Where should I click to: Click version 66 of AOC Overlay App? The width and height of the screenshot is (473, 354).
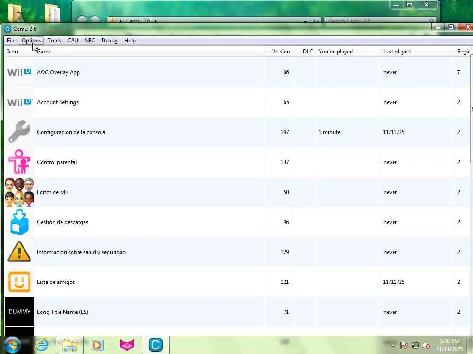(286, 72)
